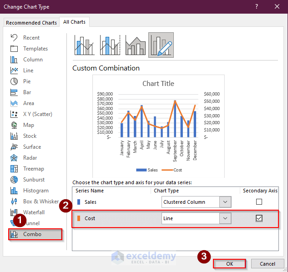Image resolution: width=288 pixels, height=272 pixels.
Task: Select the Surface label in chart list
Action: coord(32,147)
